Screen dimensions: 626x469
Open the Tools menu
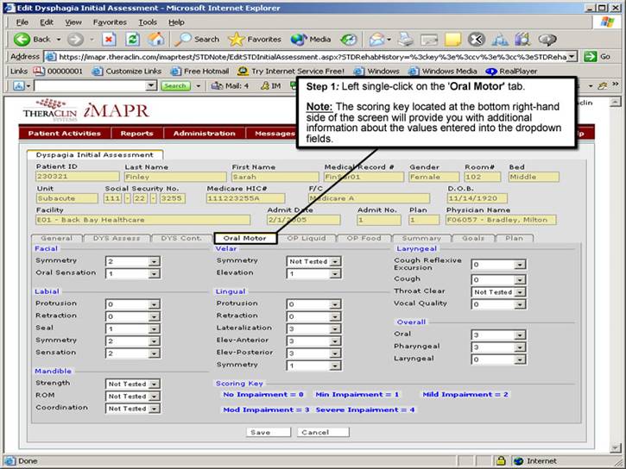(148, 22)
